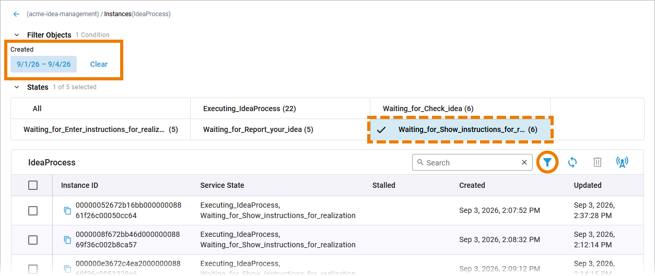Viewport: 655px width, 276px height.
Task: Click updated time 2:37:28 PM cell
Action: click(x=594, y=210)
